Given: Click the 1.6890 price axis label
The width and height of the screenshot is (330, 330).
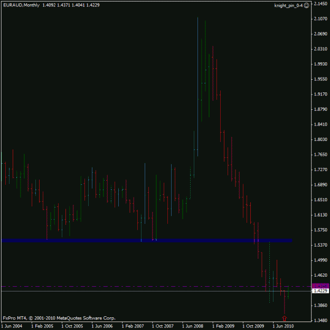Looking at the screenshot, I should (320, 185).
